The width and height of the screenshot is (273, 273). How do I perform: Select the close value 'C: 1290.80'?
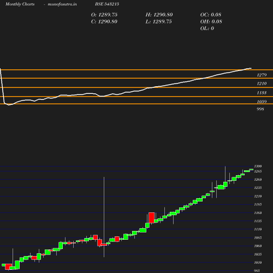pos(104,22)
